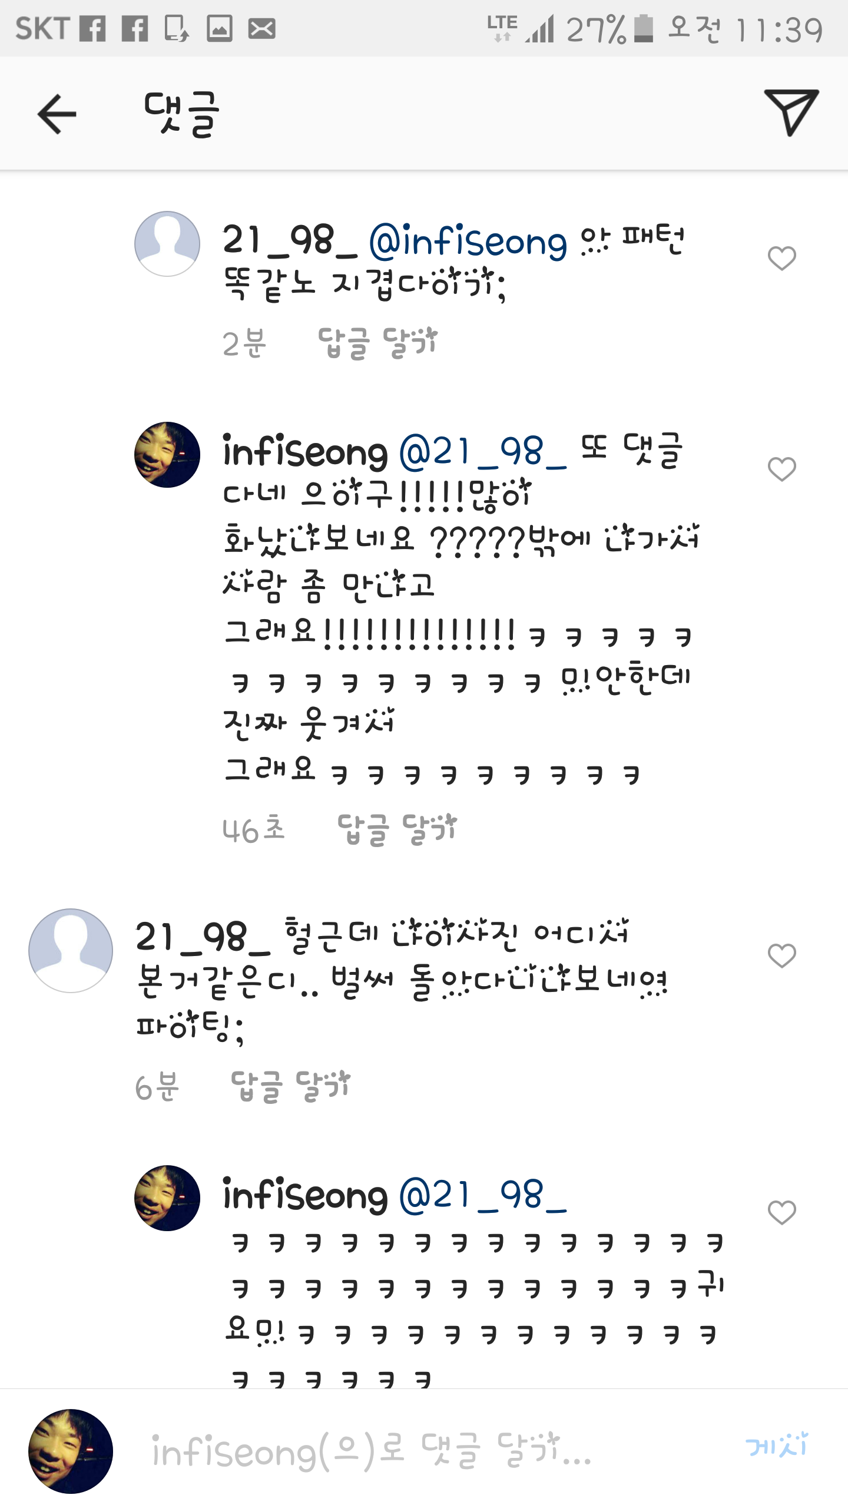Viewport: 848px width, 1508px height.
Task: Like infiseong's last ㅋㅋㅋ comment
Action: (782, 1212)
